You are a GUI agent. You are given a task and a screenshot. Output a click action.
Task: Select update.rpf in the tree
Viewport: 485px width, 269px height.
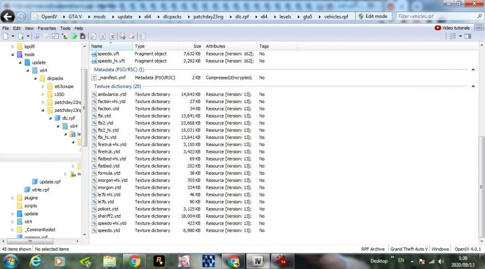pyautogui.click(x=47, y=182)
